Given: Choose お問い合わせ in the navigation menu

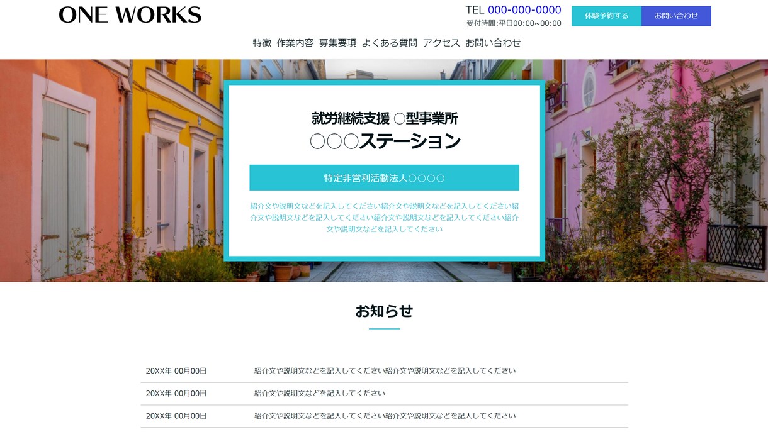Looking at the screenshot, I should (494, 43).
